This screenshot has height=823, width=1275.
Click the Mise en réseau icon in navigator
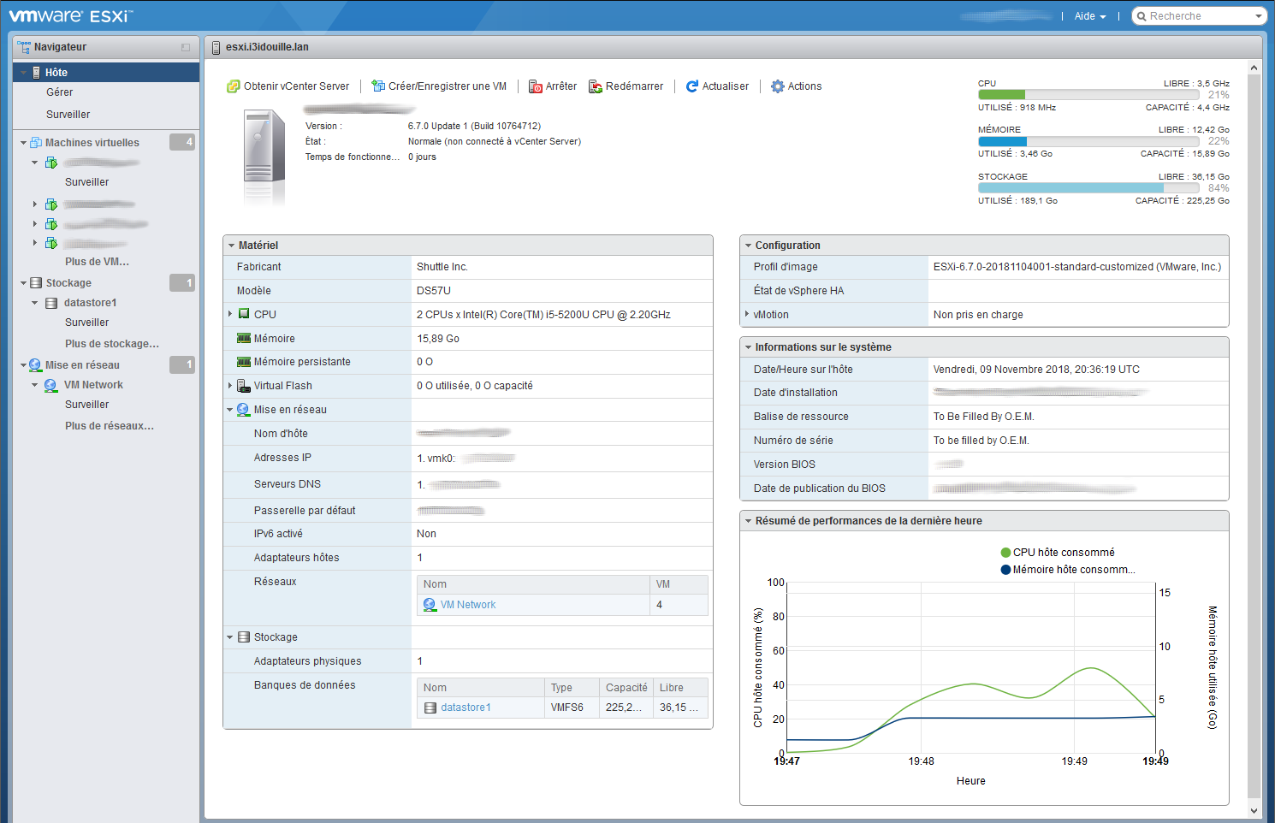[35, 365]
